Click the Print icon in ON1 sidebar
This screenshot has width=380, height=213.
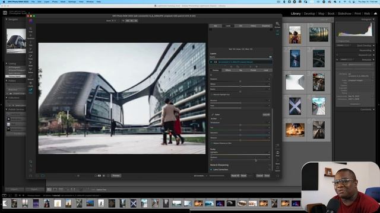tap(277, 154)
